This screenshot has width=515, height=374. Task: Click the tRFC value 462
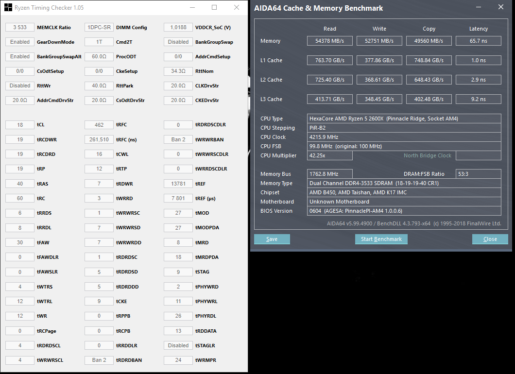(x=99, y=125)
